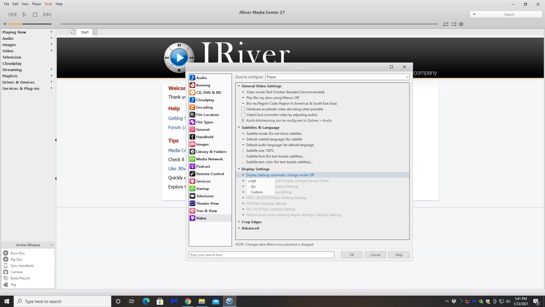This screenshot has height=307, width=545.
Task: Collapse the Subtitles & Language section
Action: tap(239, 127)
